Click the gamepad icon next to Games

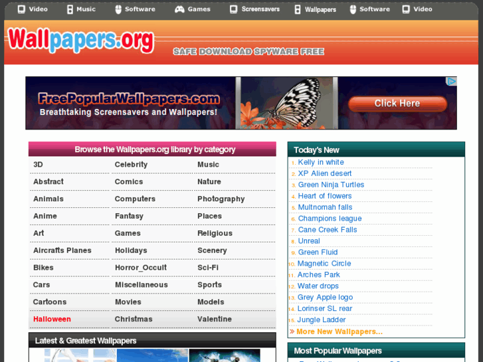pyautogui.click(x=179, y=9)
